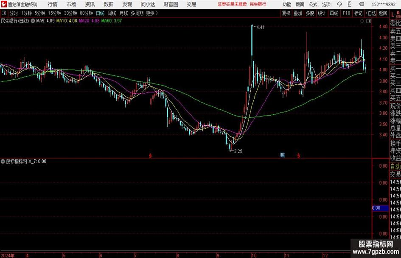The image size is (401, 258).
Task: Open the 选项 menu
Action: click(x=326, y=4)
